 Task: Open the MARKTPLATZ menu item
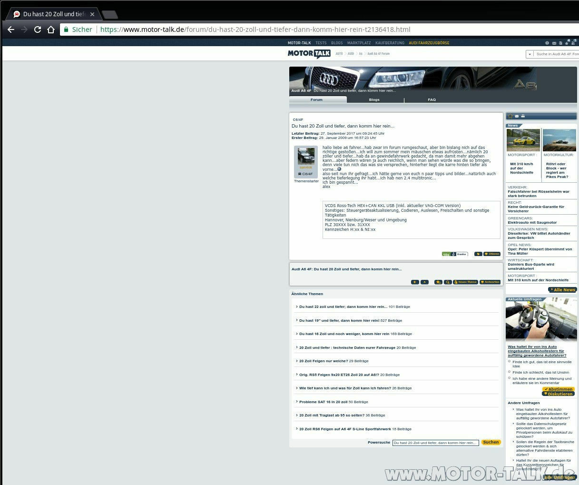click(x=359, y=43)
